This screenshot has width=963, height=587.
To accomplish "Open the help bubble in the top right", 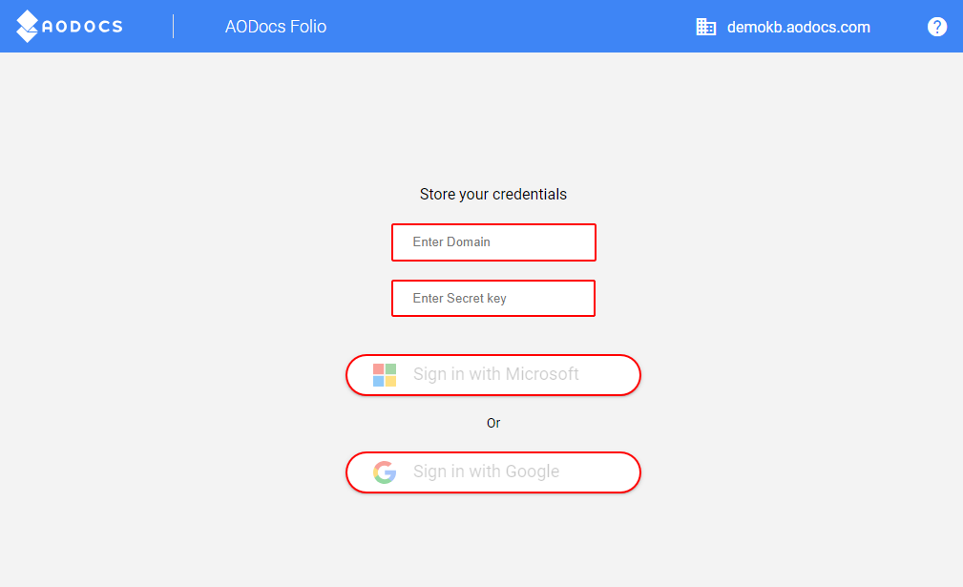I will (x=937, y=26).
